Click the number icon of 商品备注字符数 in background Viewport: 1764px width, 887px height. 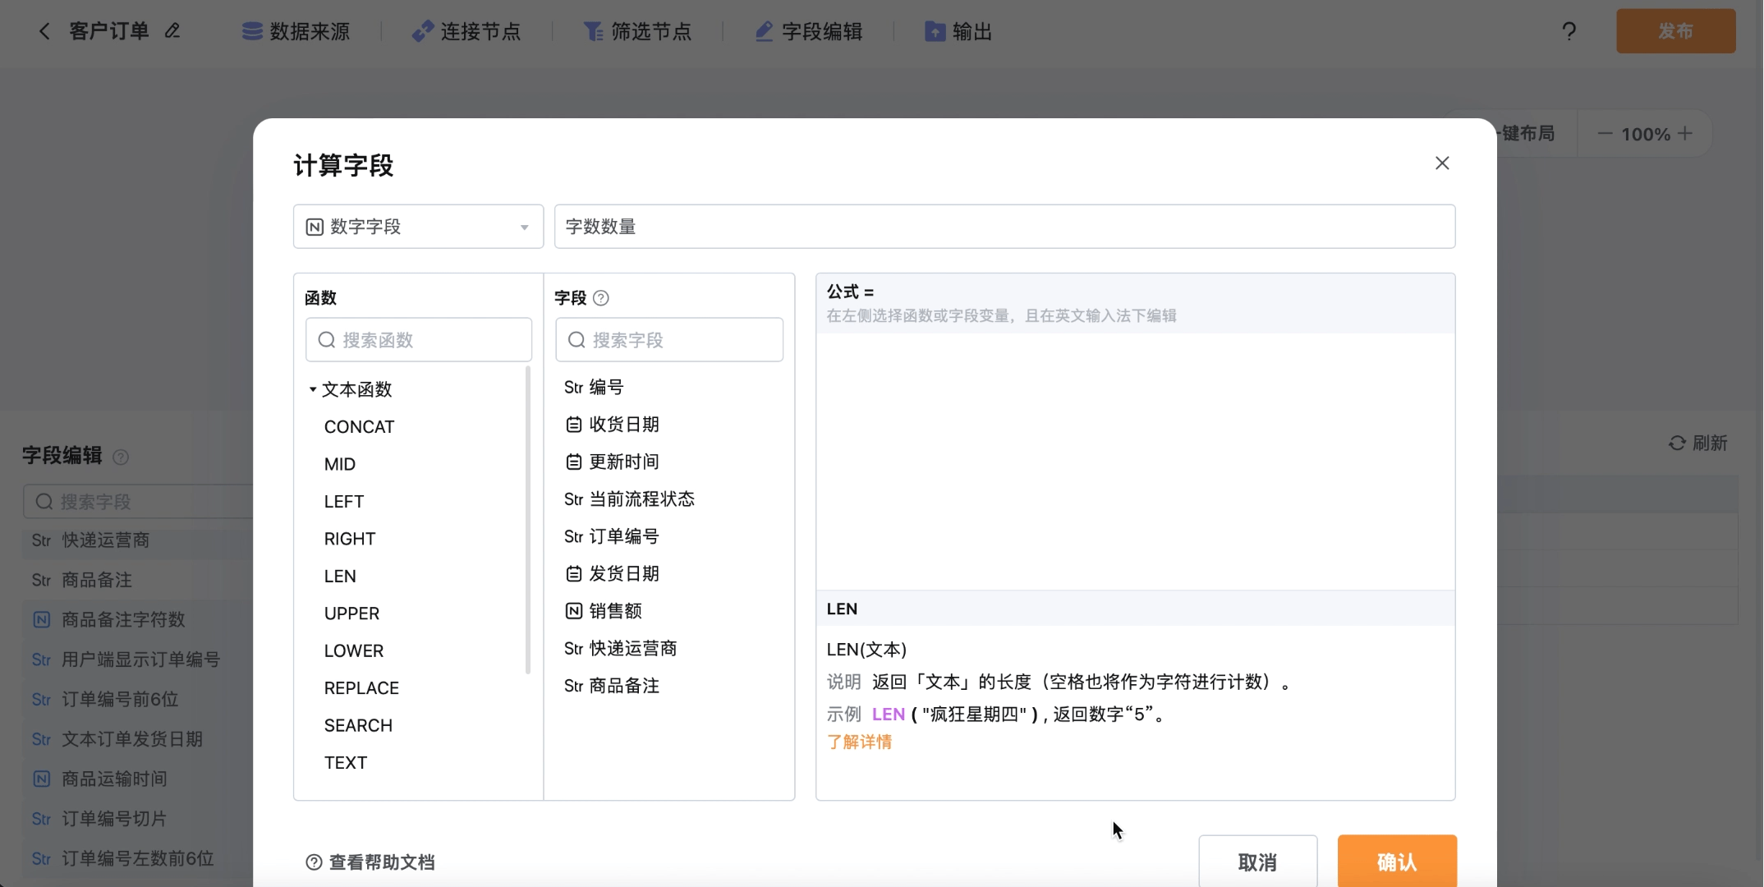[42, 620]
